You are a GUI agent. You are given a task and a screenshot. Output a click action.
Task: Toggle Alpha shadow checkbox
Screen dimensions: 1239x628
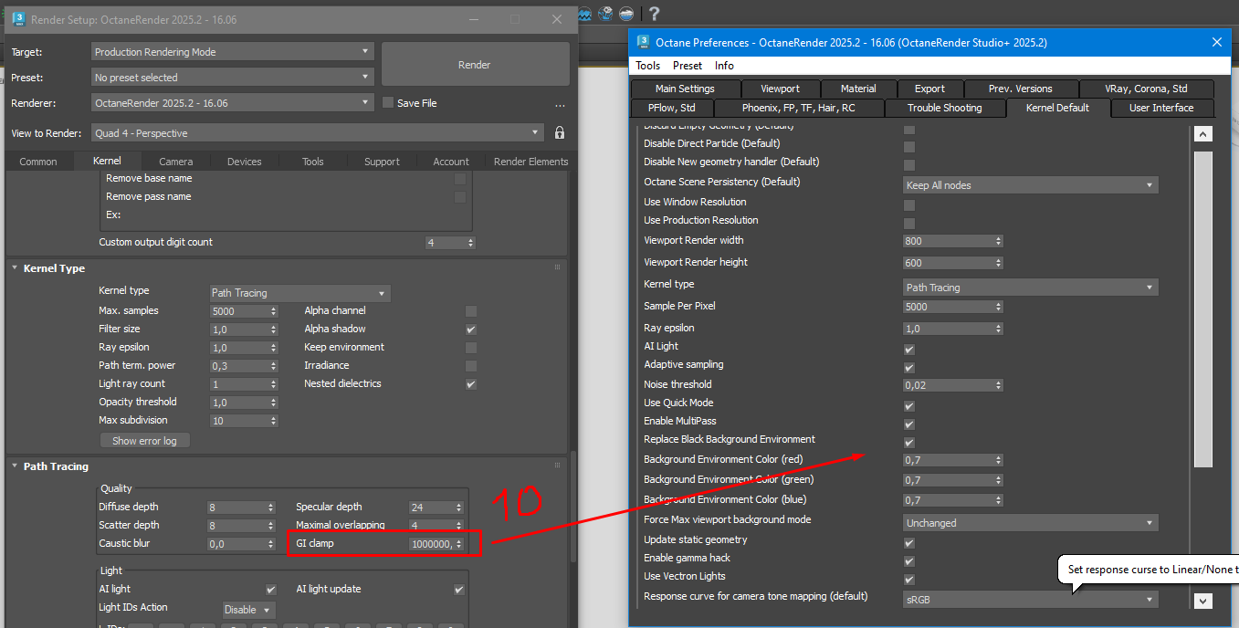pyautogui.click(x=471, y=330)
